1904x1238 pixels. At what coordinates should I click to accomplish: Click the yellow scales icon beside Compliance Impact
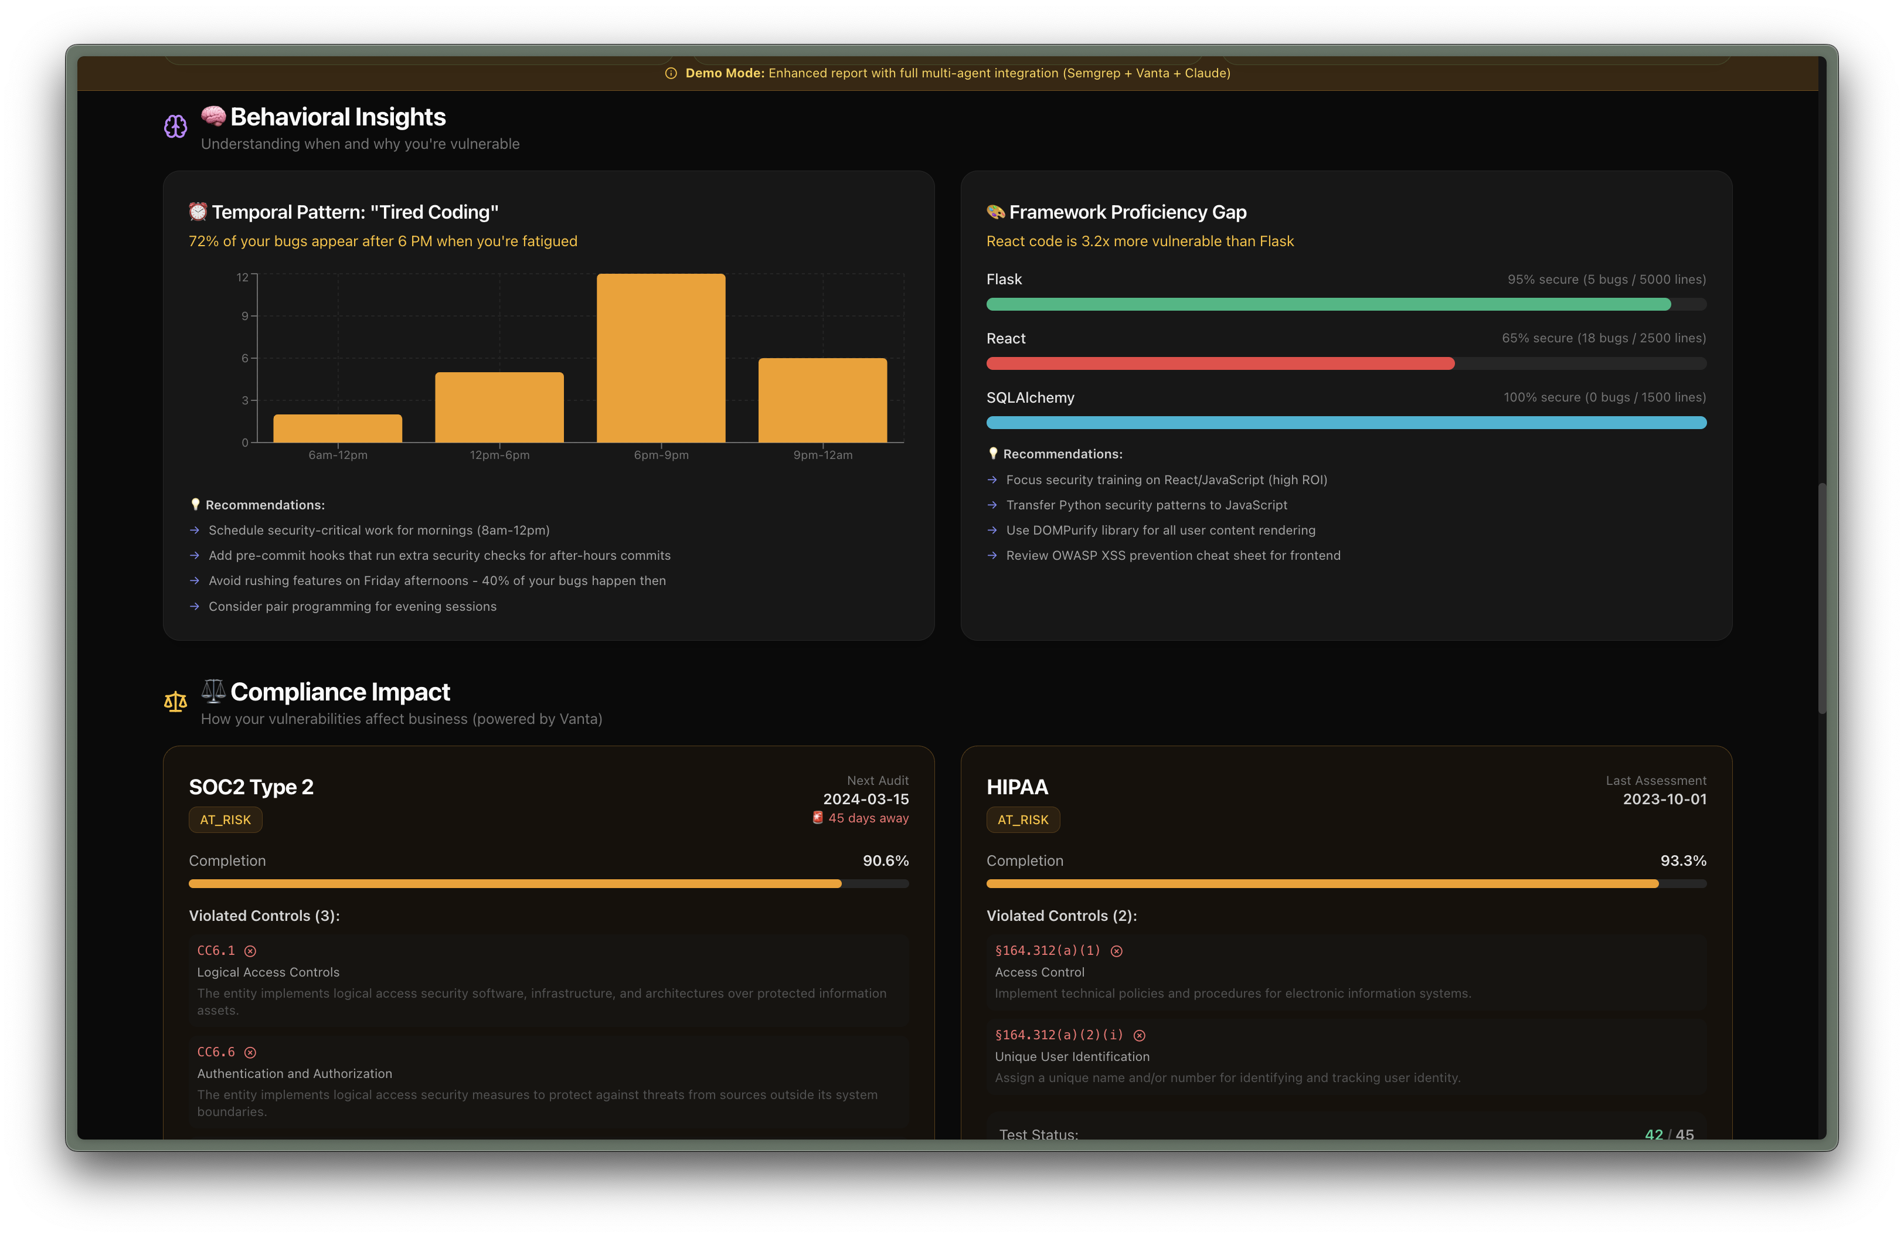(175, 702)
